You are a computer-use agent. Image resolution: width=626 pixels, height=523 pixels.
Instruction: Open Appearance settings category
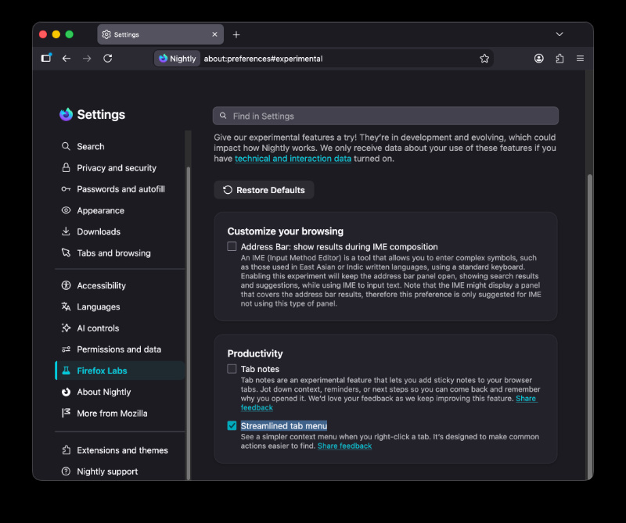click(x=120, y=210)
